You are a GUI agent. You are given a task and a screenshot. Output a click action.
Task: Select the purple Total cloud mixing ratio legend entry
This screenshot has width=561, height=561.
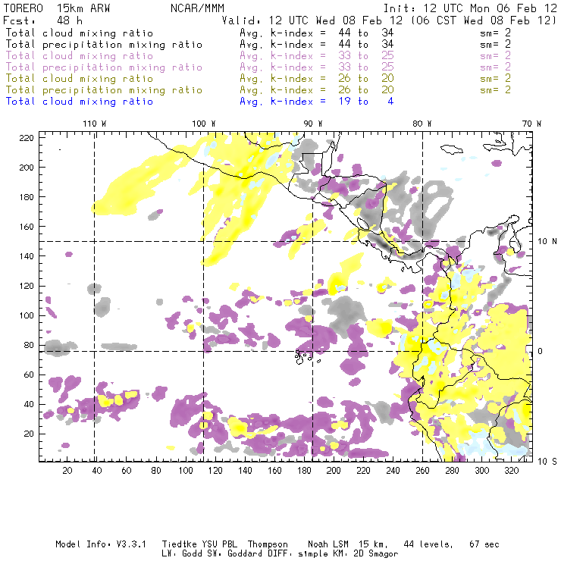[x=79, y=56]
